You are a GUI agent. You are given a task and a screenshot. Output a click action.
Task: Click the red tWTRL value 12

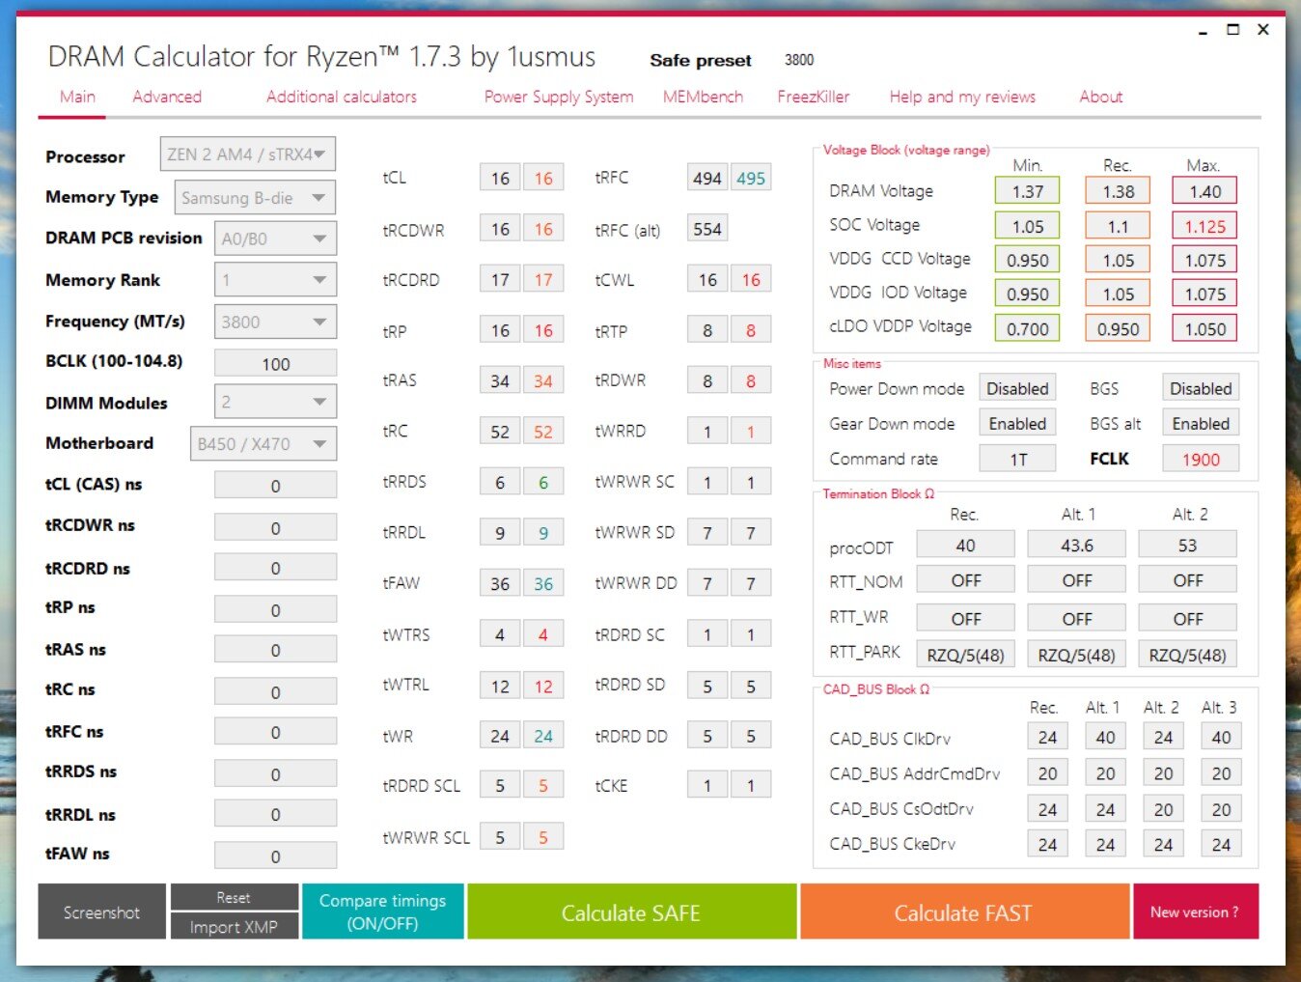pyautogui.click(x=543, y=686)
